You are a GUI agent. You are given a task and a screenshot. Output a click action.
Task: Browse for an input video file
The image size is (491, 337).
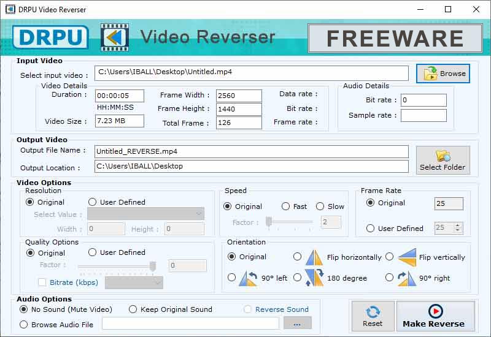443,74
